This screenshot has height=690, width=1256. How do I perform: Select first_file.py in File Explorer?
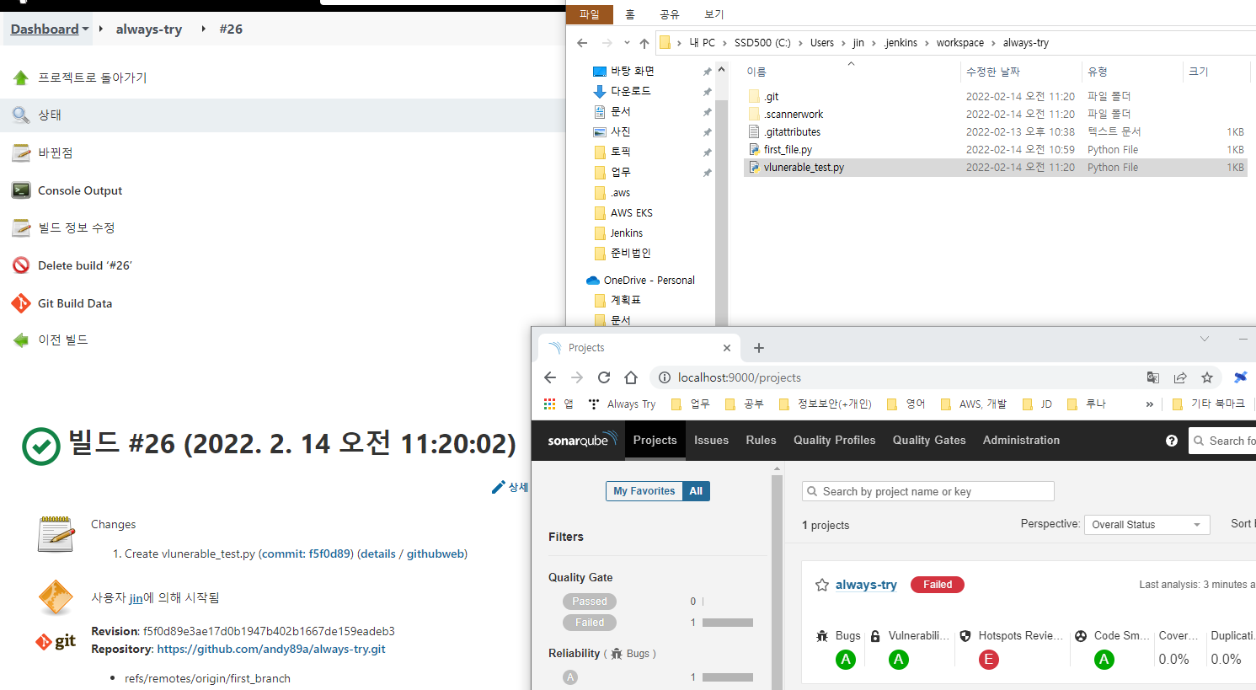click(x=788, y=150)
